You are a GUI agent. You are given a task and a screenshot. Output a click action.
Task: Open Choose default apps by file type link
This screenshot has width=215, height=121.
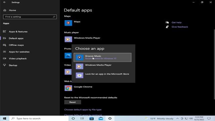pos(83,110)
